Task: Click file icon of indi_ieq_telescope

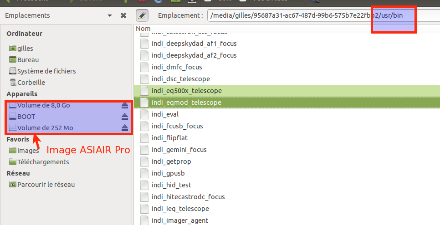Action: (x=144, y=209)
